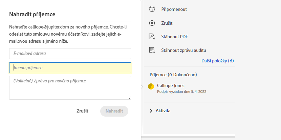Expand the Aktivita section chevron
Image resolution: width=281 pixels, height=140 pixels.
pyautogui.click(x=151, y=111)
